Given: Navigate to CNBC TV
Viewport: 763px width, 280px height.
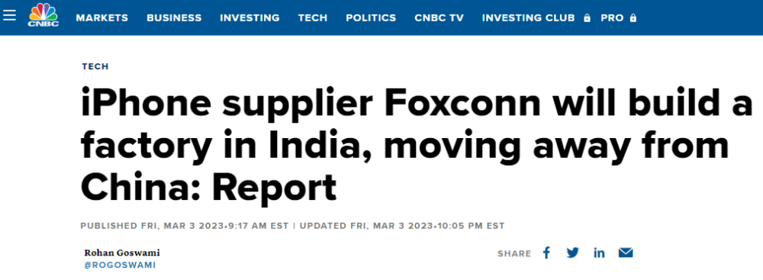Looking at the screenshot, I should pyautogui.click(x=439, y=18).
